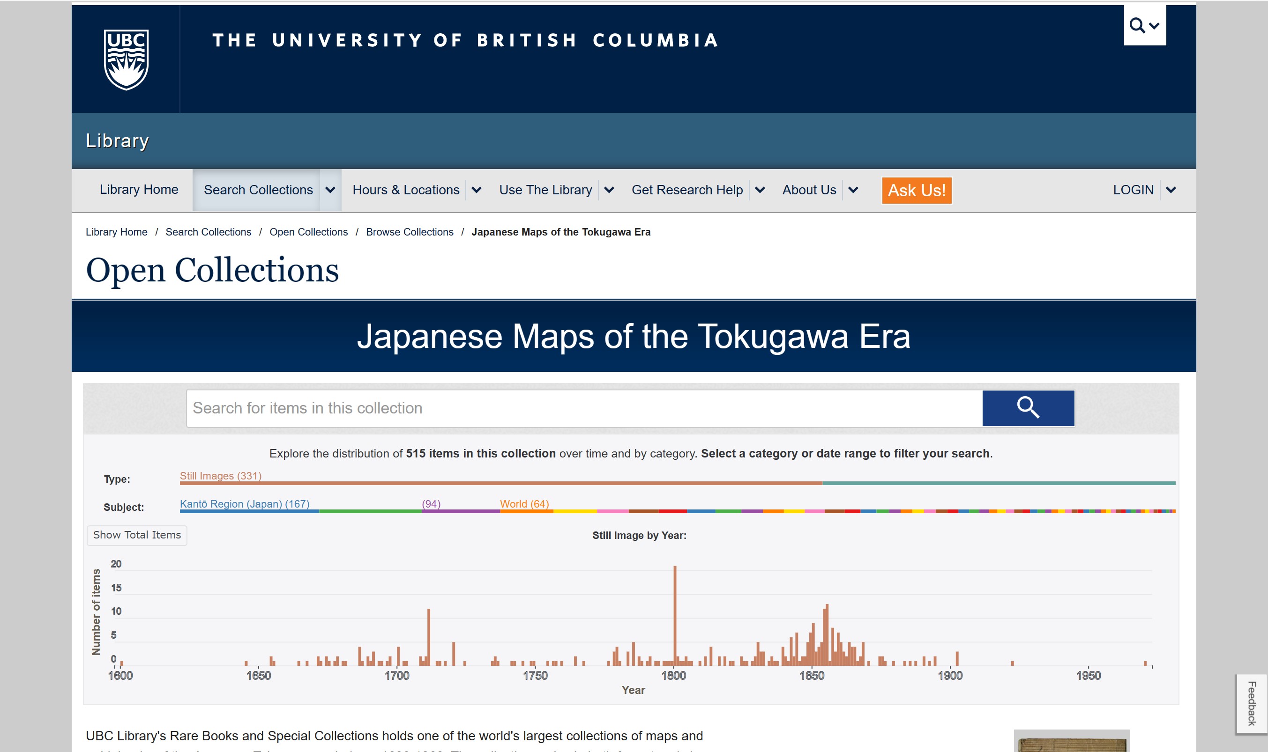Click the orange Ask Us! button
Viewport: 1268px width, 752px height.
[916, 191]
